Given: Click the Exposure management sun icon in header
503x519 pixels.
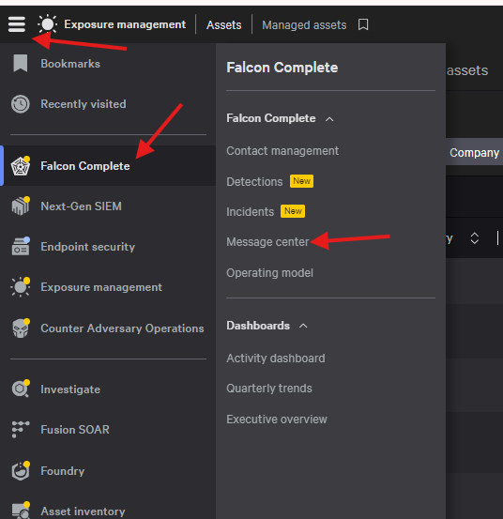Looking at the screenshot, I should 47,24.
